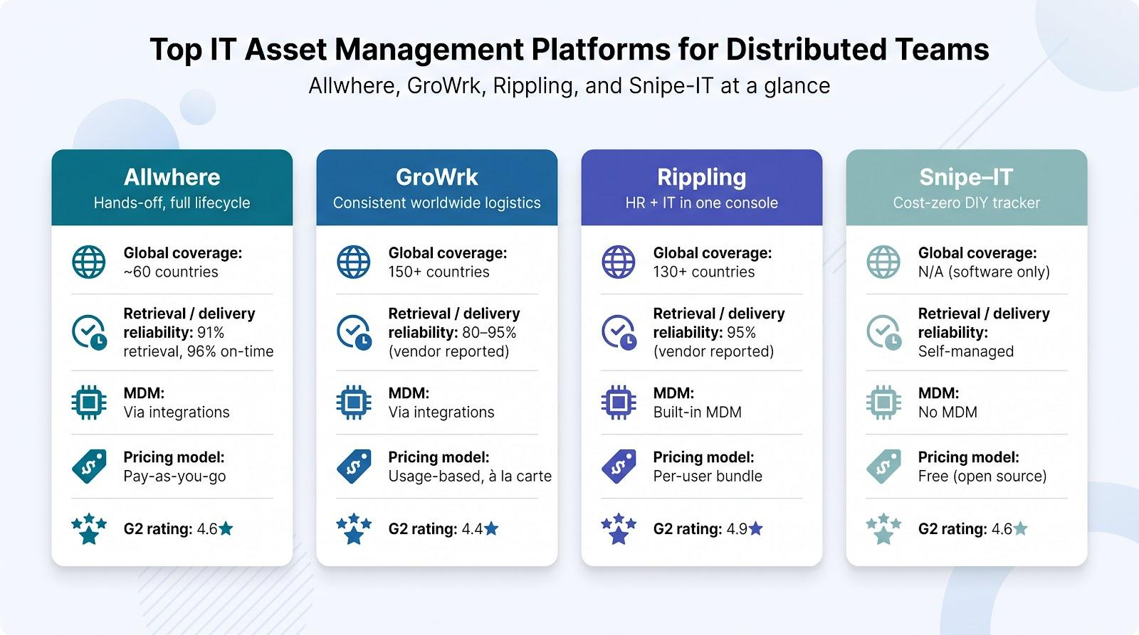Select the MDM chip icon under GroWrk
1139x635 pixels.
354,402
